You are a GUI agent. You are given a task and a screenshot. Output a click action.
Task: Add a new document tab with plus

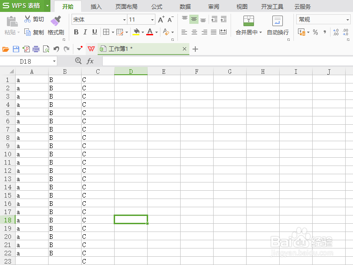[195, 49]
